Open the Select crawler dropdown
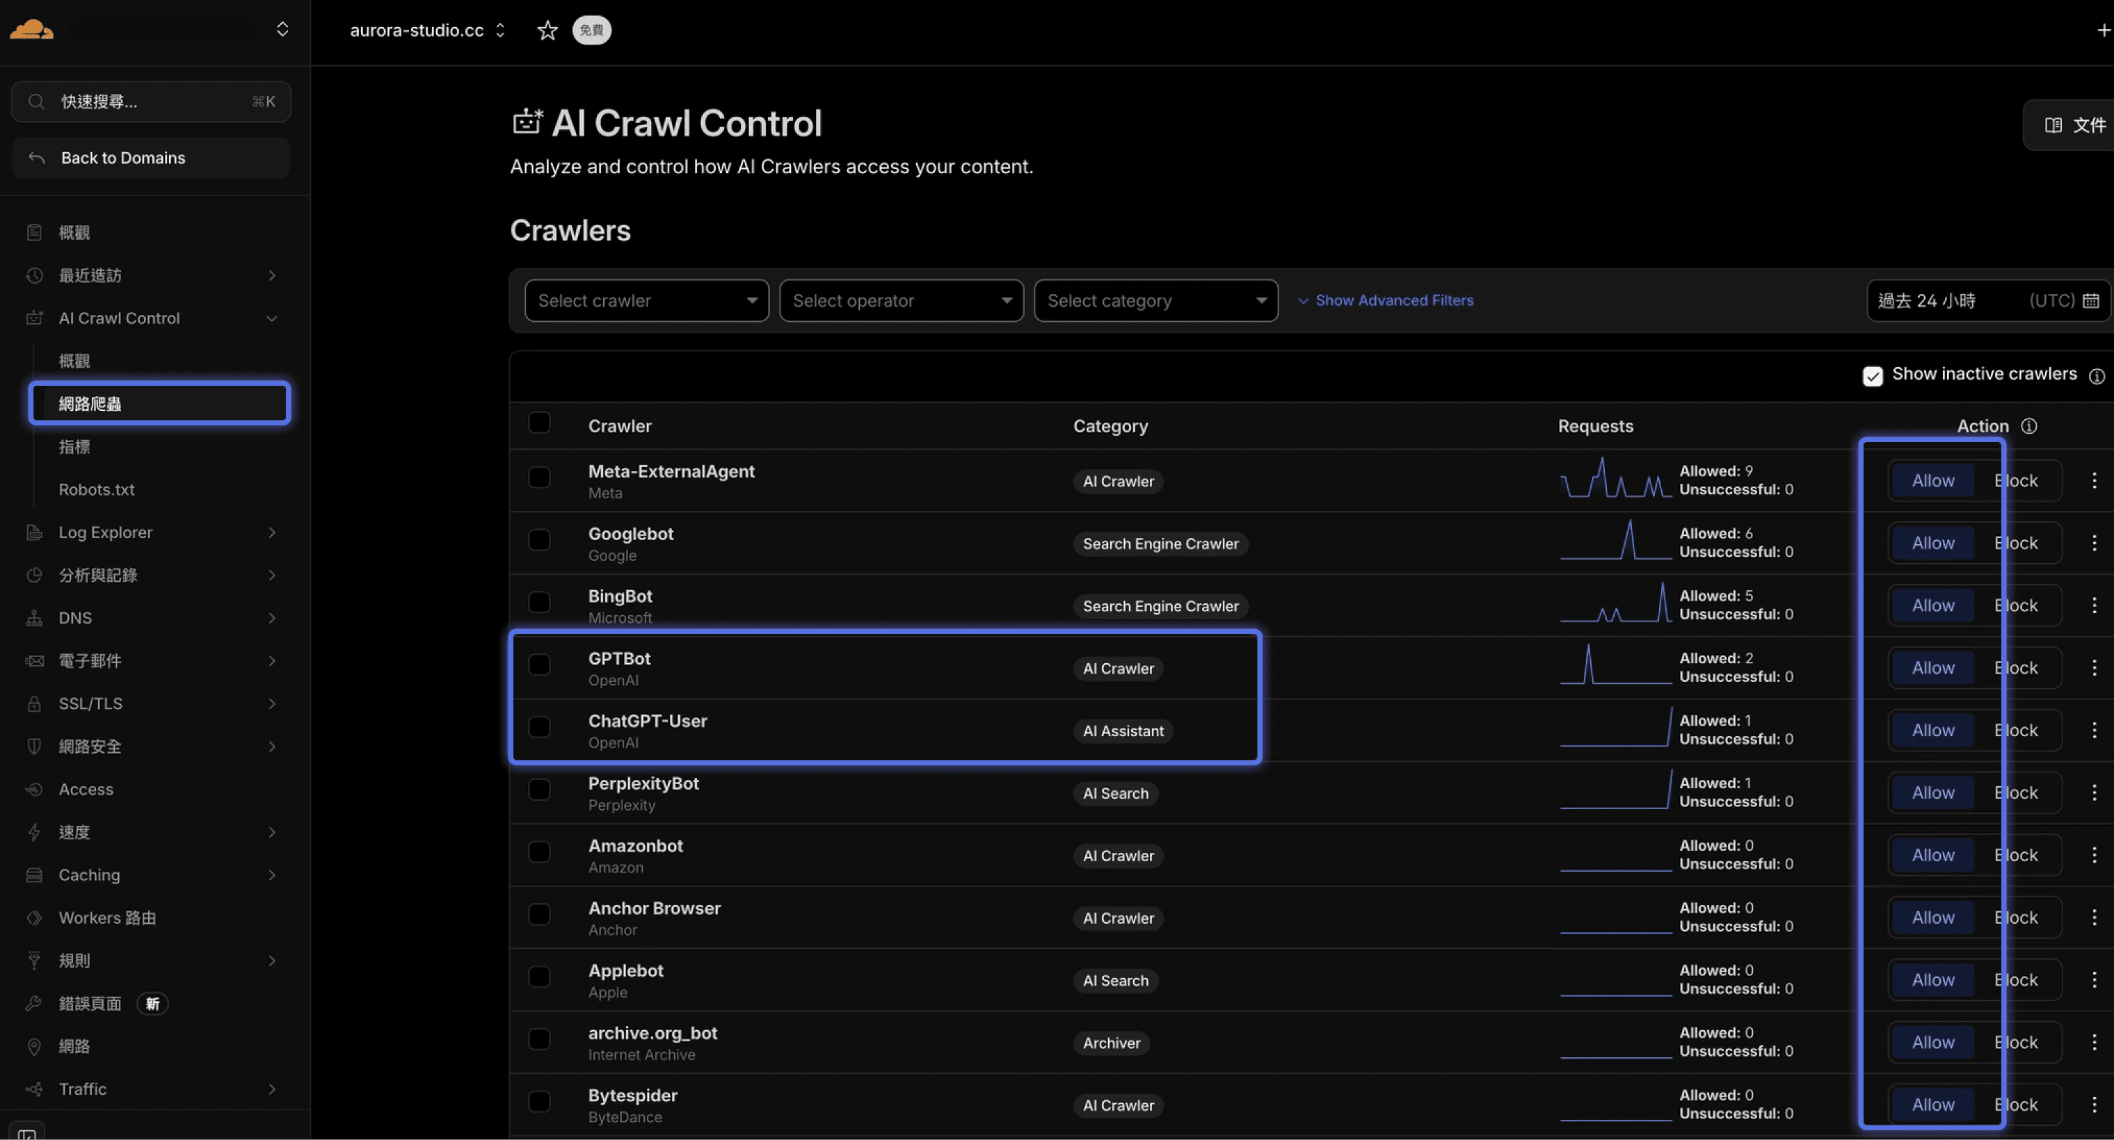This screenshot has width=2114, height=1140. [x=646, y=301]
